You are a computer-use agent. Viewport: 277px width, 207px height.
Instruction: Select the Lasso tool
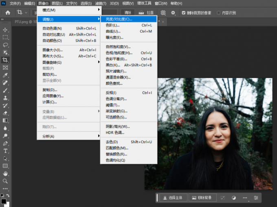[x=5, y=45]
